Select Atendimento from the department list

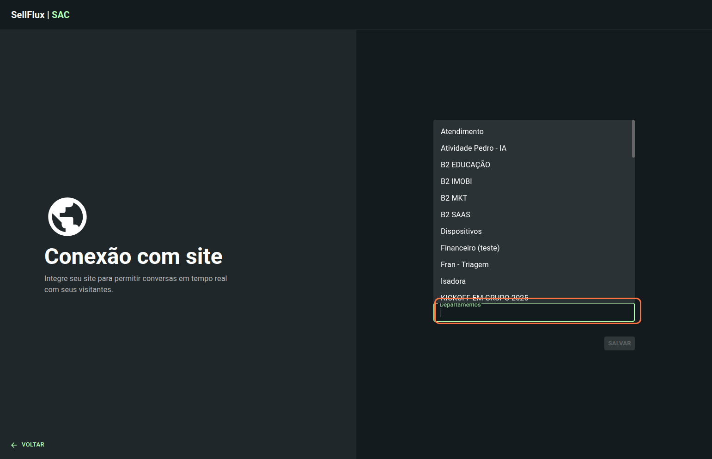point(462,132)
